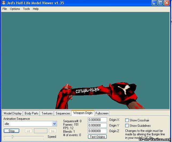Switch to the Textures tab
This screenshot has width=172, height=142.
(x=47, y=113)
